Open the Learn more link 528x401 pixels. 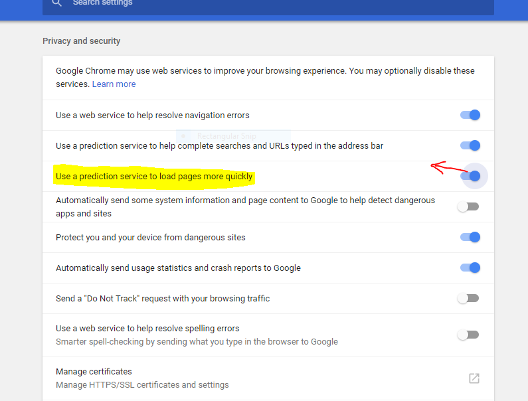(114, 84)
